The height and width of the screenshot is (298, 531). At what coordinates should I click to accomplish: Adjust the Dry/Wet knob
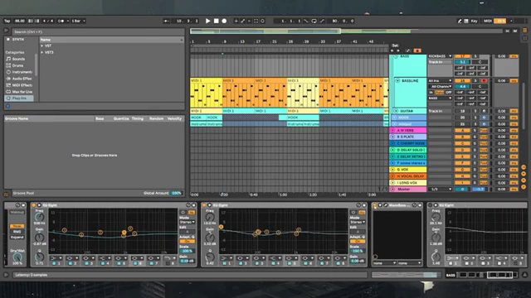[17, 257]
